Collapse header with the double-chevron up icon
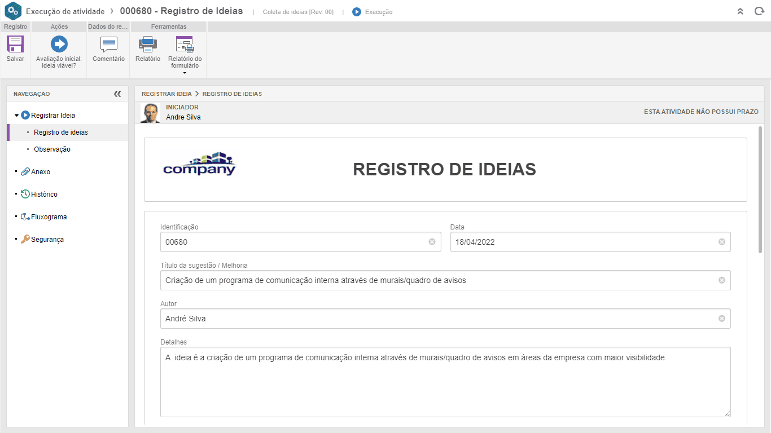 pos(740,11)
